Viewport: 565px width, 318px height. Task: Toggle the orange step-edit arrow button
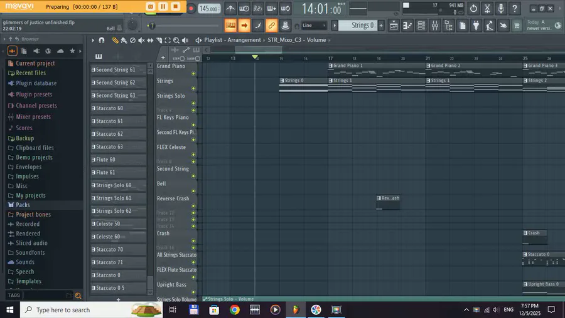pos(244,26)
